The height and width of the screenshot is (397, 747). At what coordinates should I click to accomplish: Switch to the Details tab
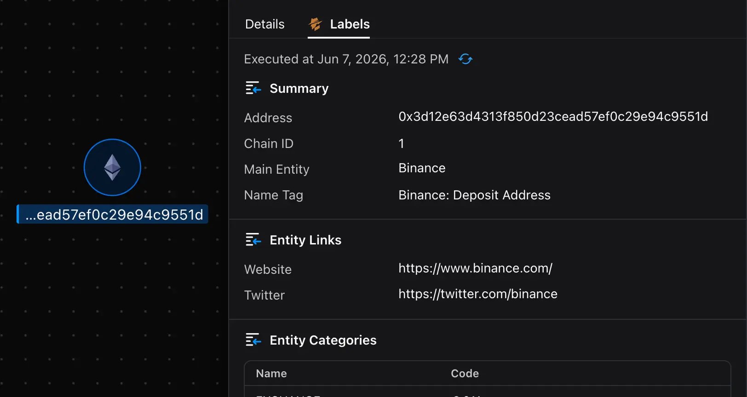point(264,24)
